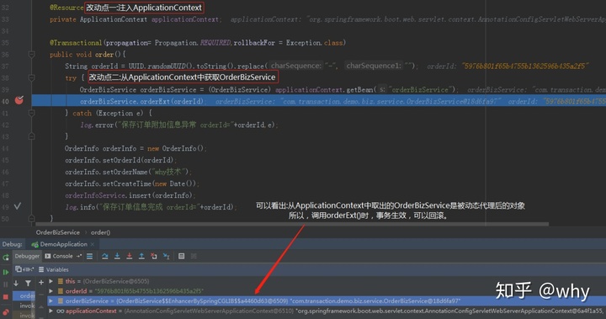
Task: Open Evaluate Expression calculator
Action: coord(181,256)
